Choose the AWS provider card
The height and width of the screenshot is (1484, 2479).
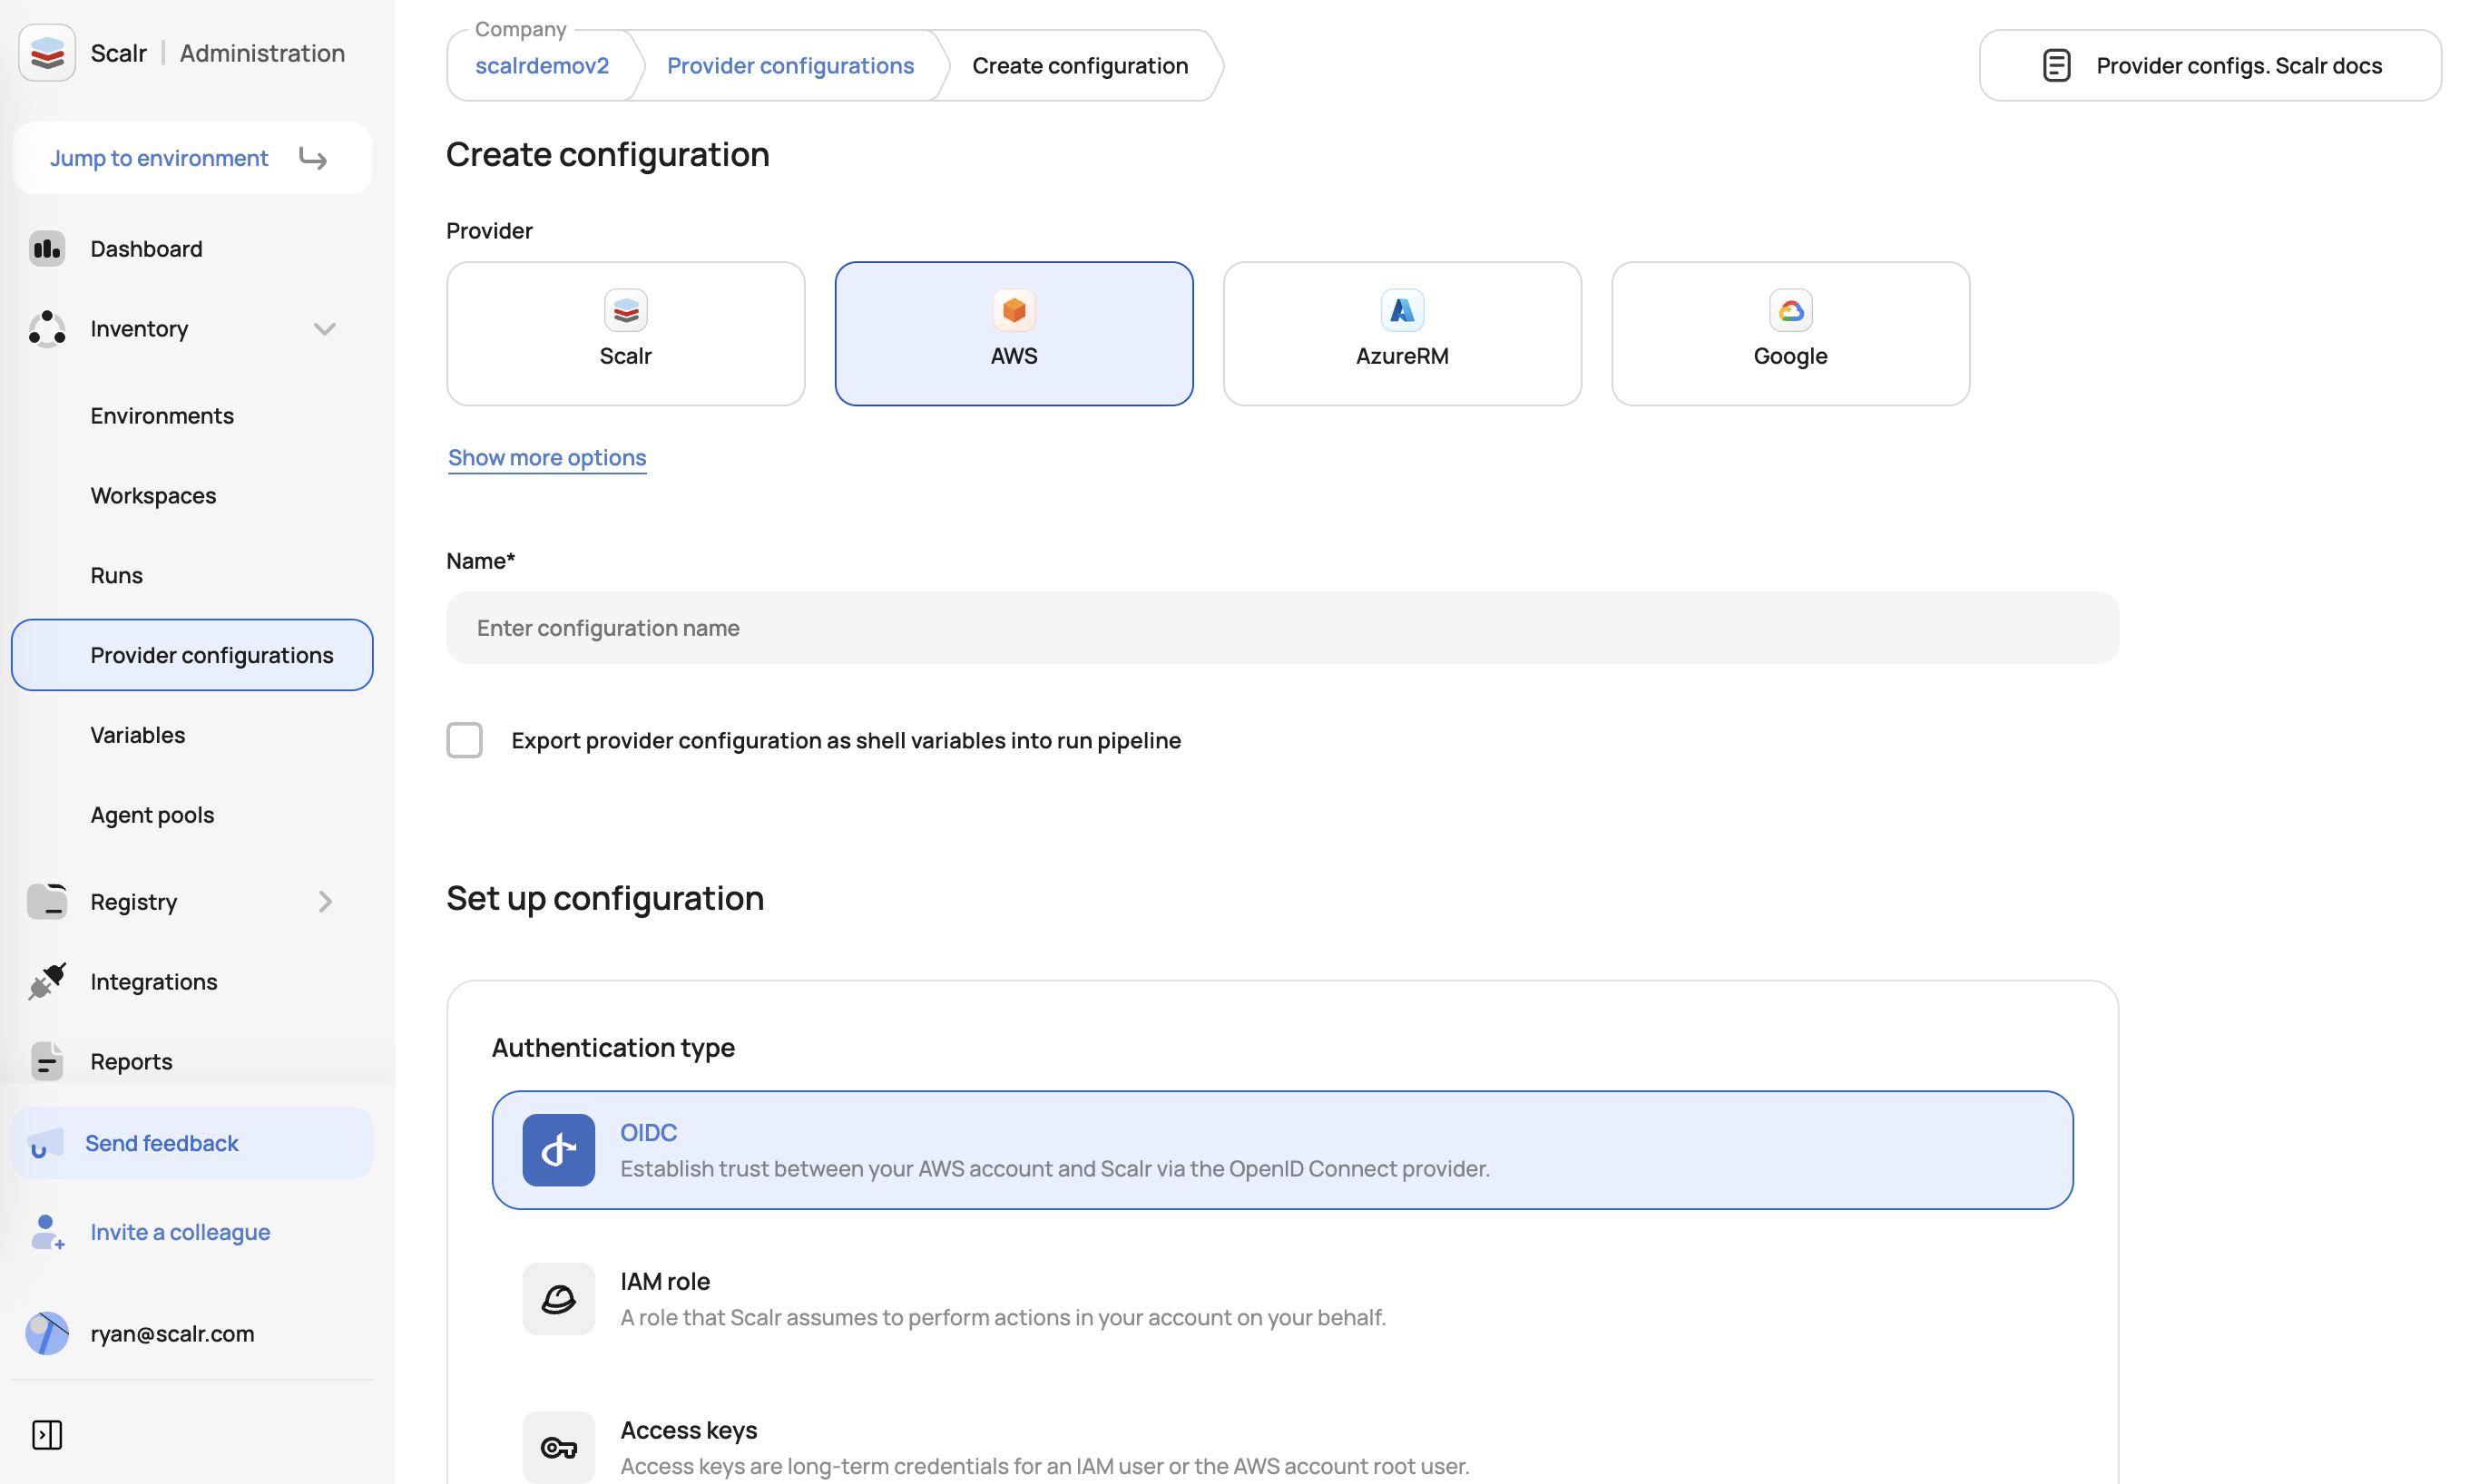[1014, 334]
